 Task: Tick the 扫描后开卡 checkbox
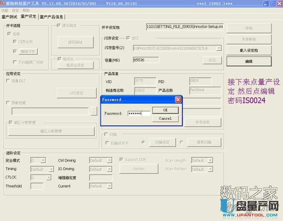coord(107,143)
